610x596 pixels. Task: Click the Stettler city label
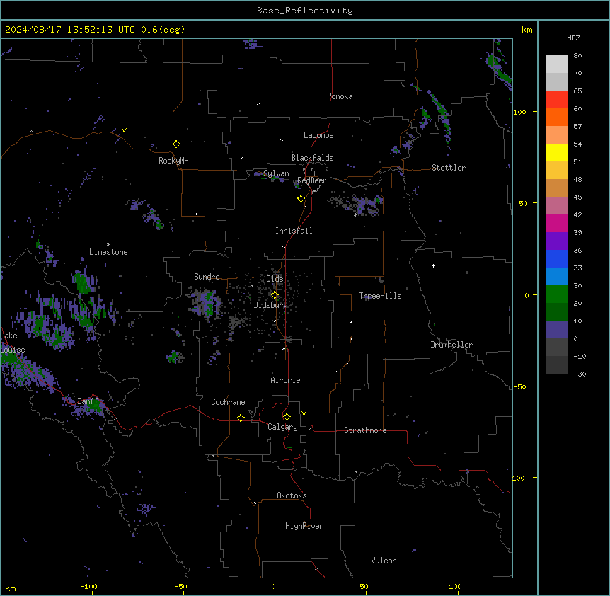point(449,168)
